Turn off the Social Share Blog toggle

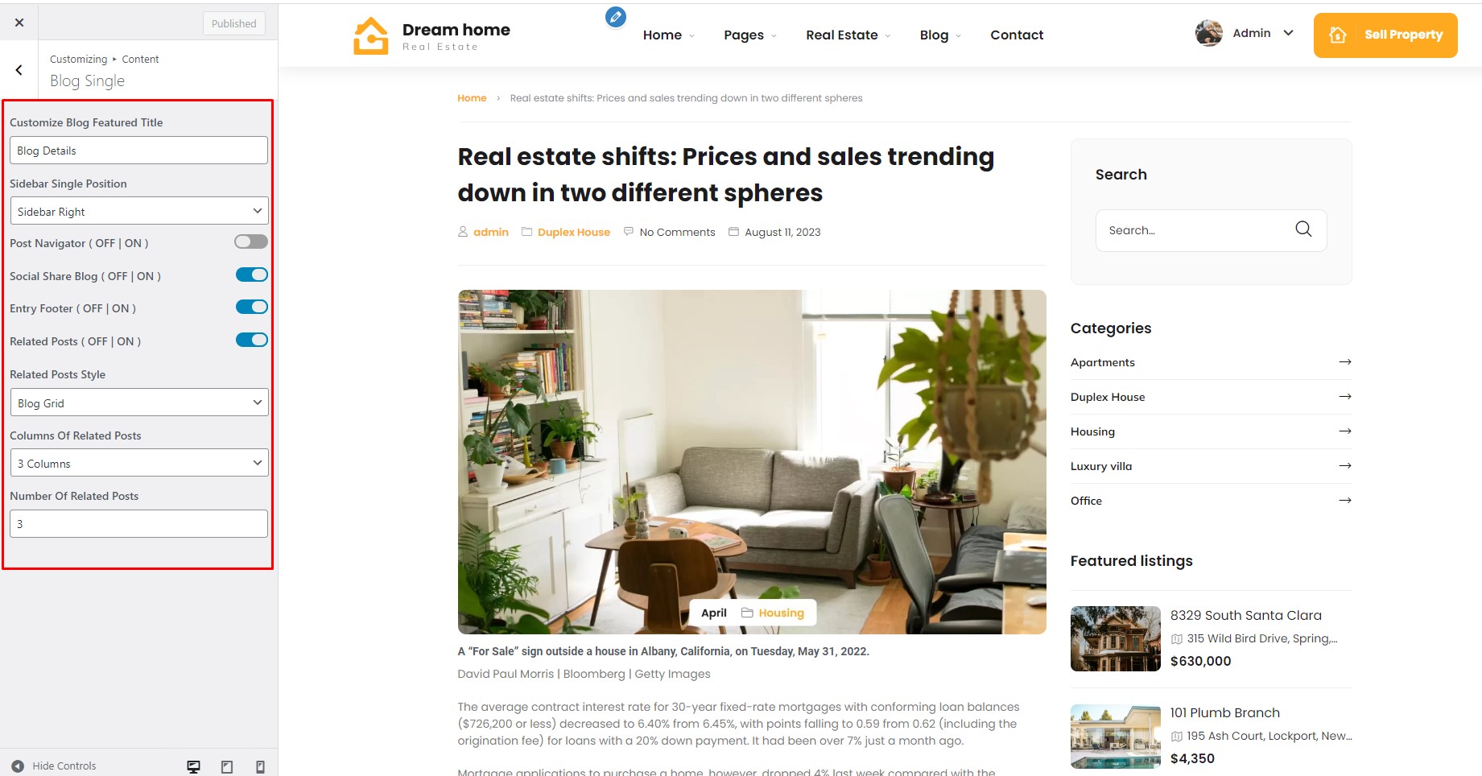251,274
